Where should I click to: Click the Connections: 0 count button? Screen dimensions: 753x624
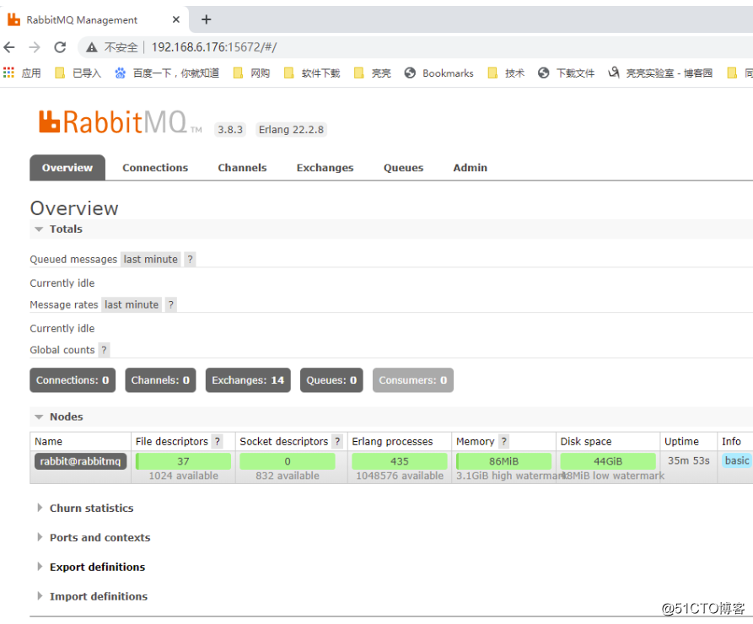tap(73, 380)
